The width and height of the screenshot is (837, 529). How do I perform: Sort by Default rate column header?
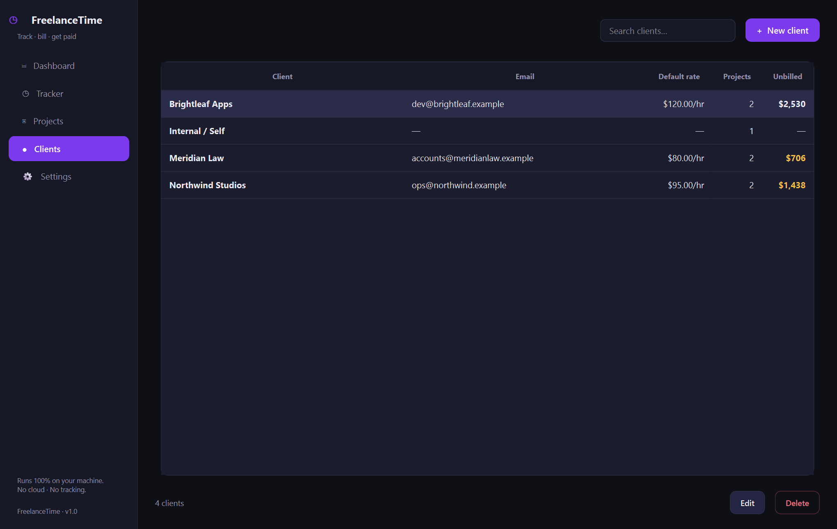pos(679,77)
